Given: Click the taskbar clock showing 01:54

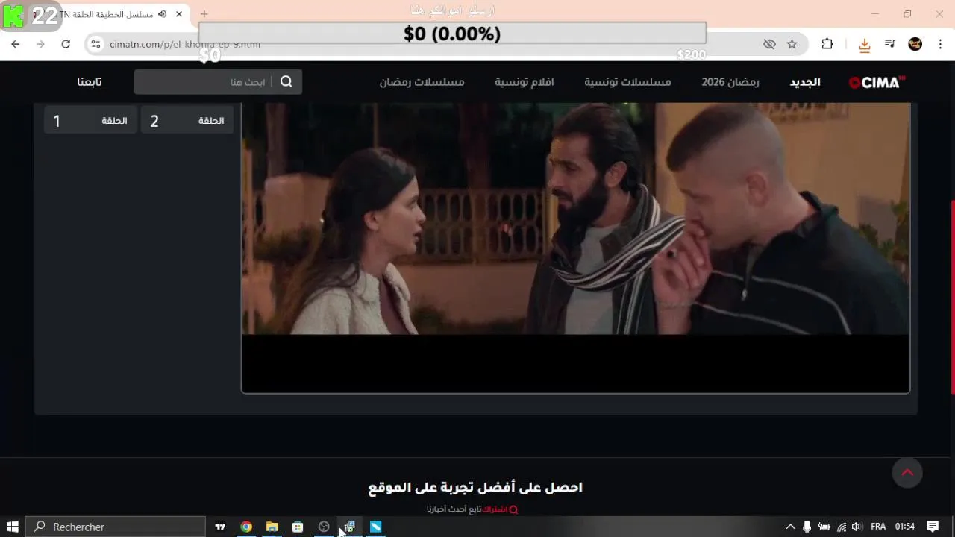Looking at the screenshot, I should click(904, 527).
